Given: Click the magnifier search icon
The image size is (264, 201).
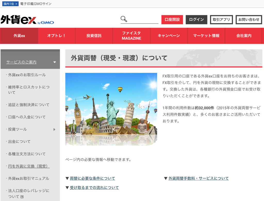Looking at the screenshot, I should click(x=124, y=19).
